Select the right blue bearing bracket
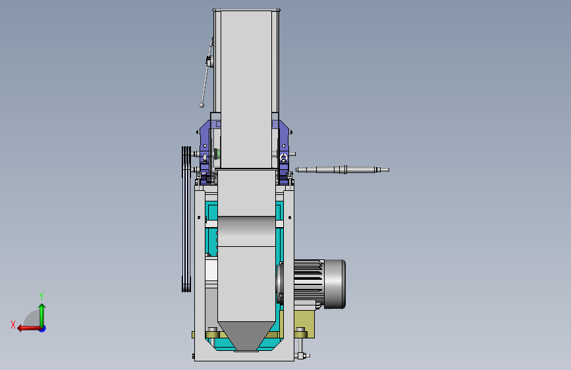Viewport: 571px width, 370px height. coord(284,151)
